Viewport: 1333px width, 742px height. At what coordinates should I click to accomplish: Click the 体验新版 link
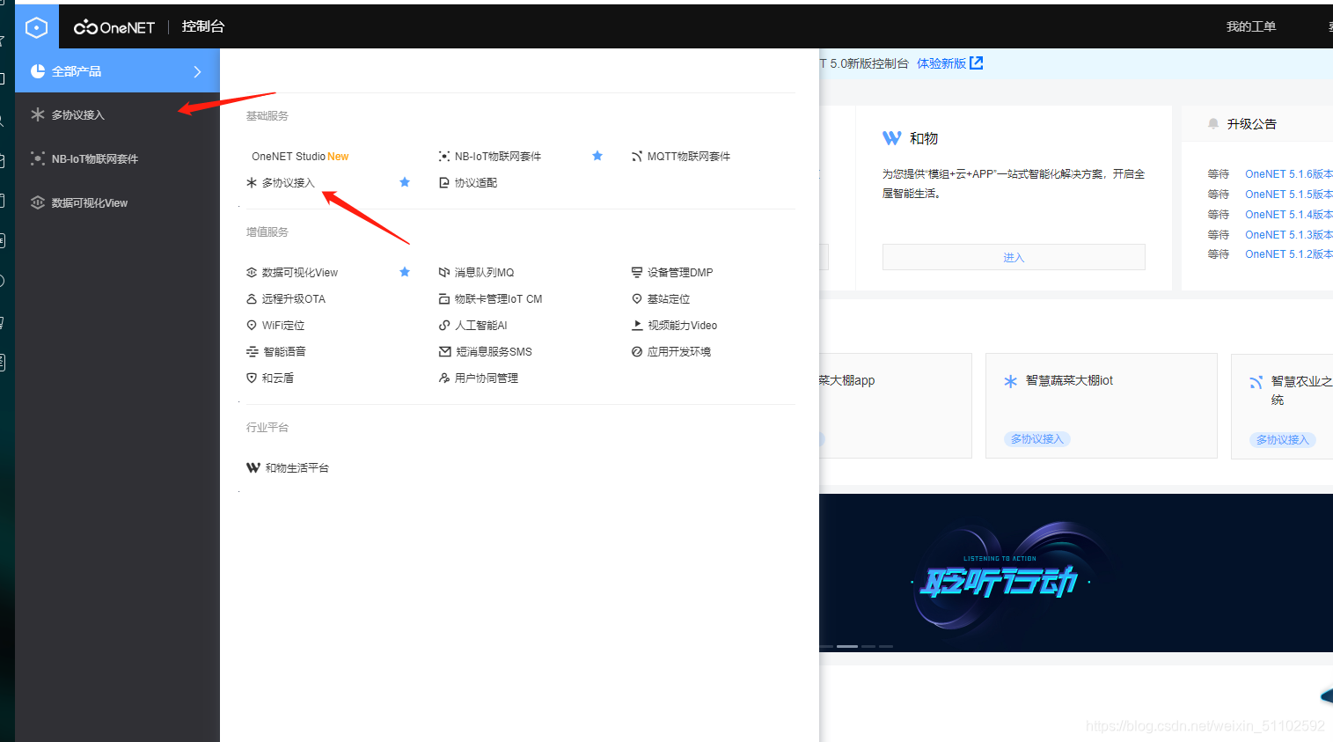pos(941,63)
